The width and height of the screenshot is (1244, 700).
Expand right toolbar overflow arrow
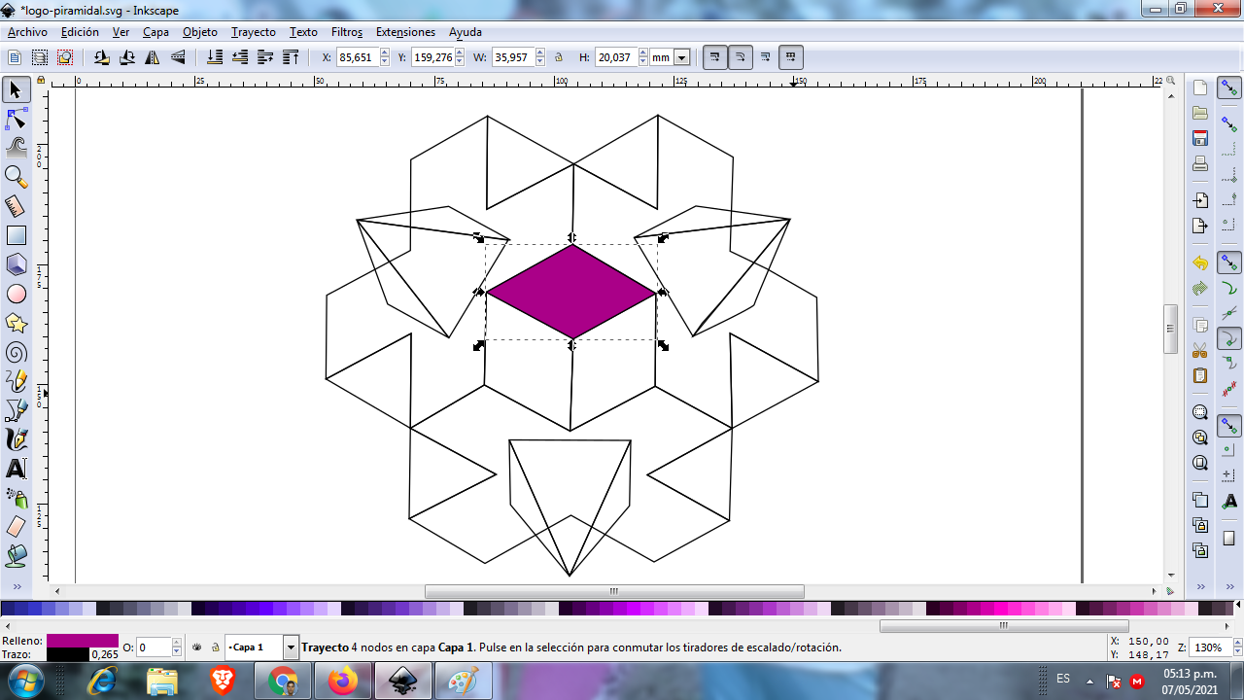tap(1200, 587)
